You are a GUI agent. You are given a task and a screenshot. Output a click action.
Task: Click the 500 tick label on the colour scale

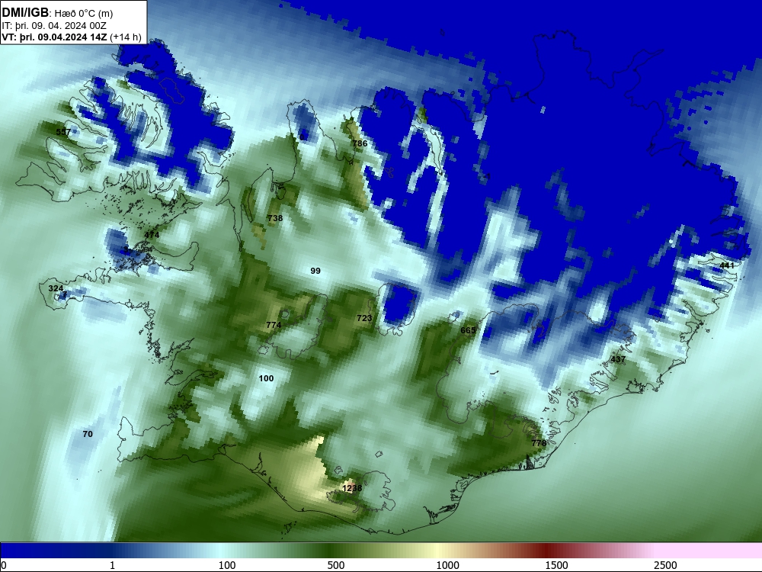click(x=336, y=565)
